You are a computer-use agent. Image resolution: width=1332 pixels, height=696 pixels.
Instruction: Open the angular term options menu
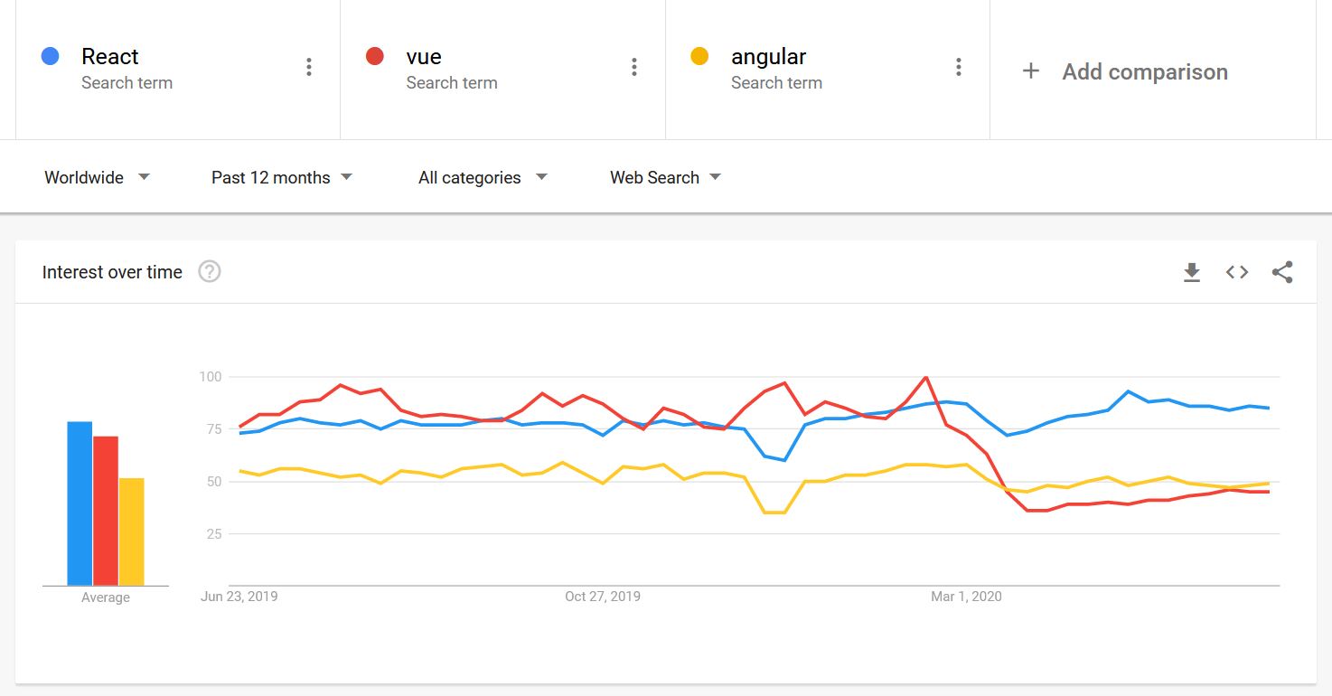(x=959, y=67)
